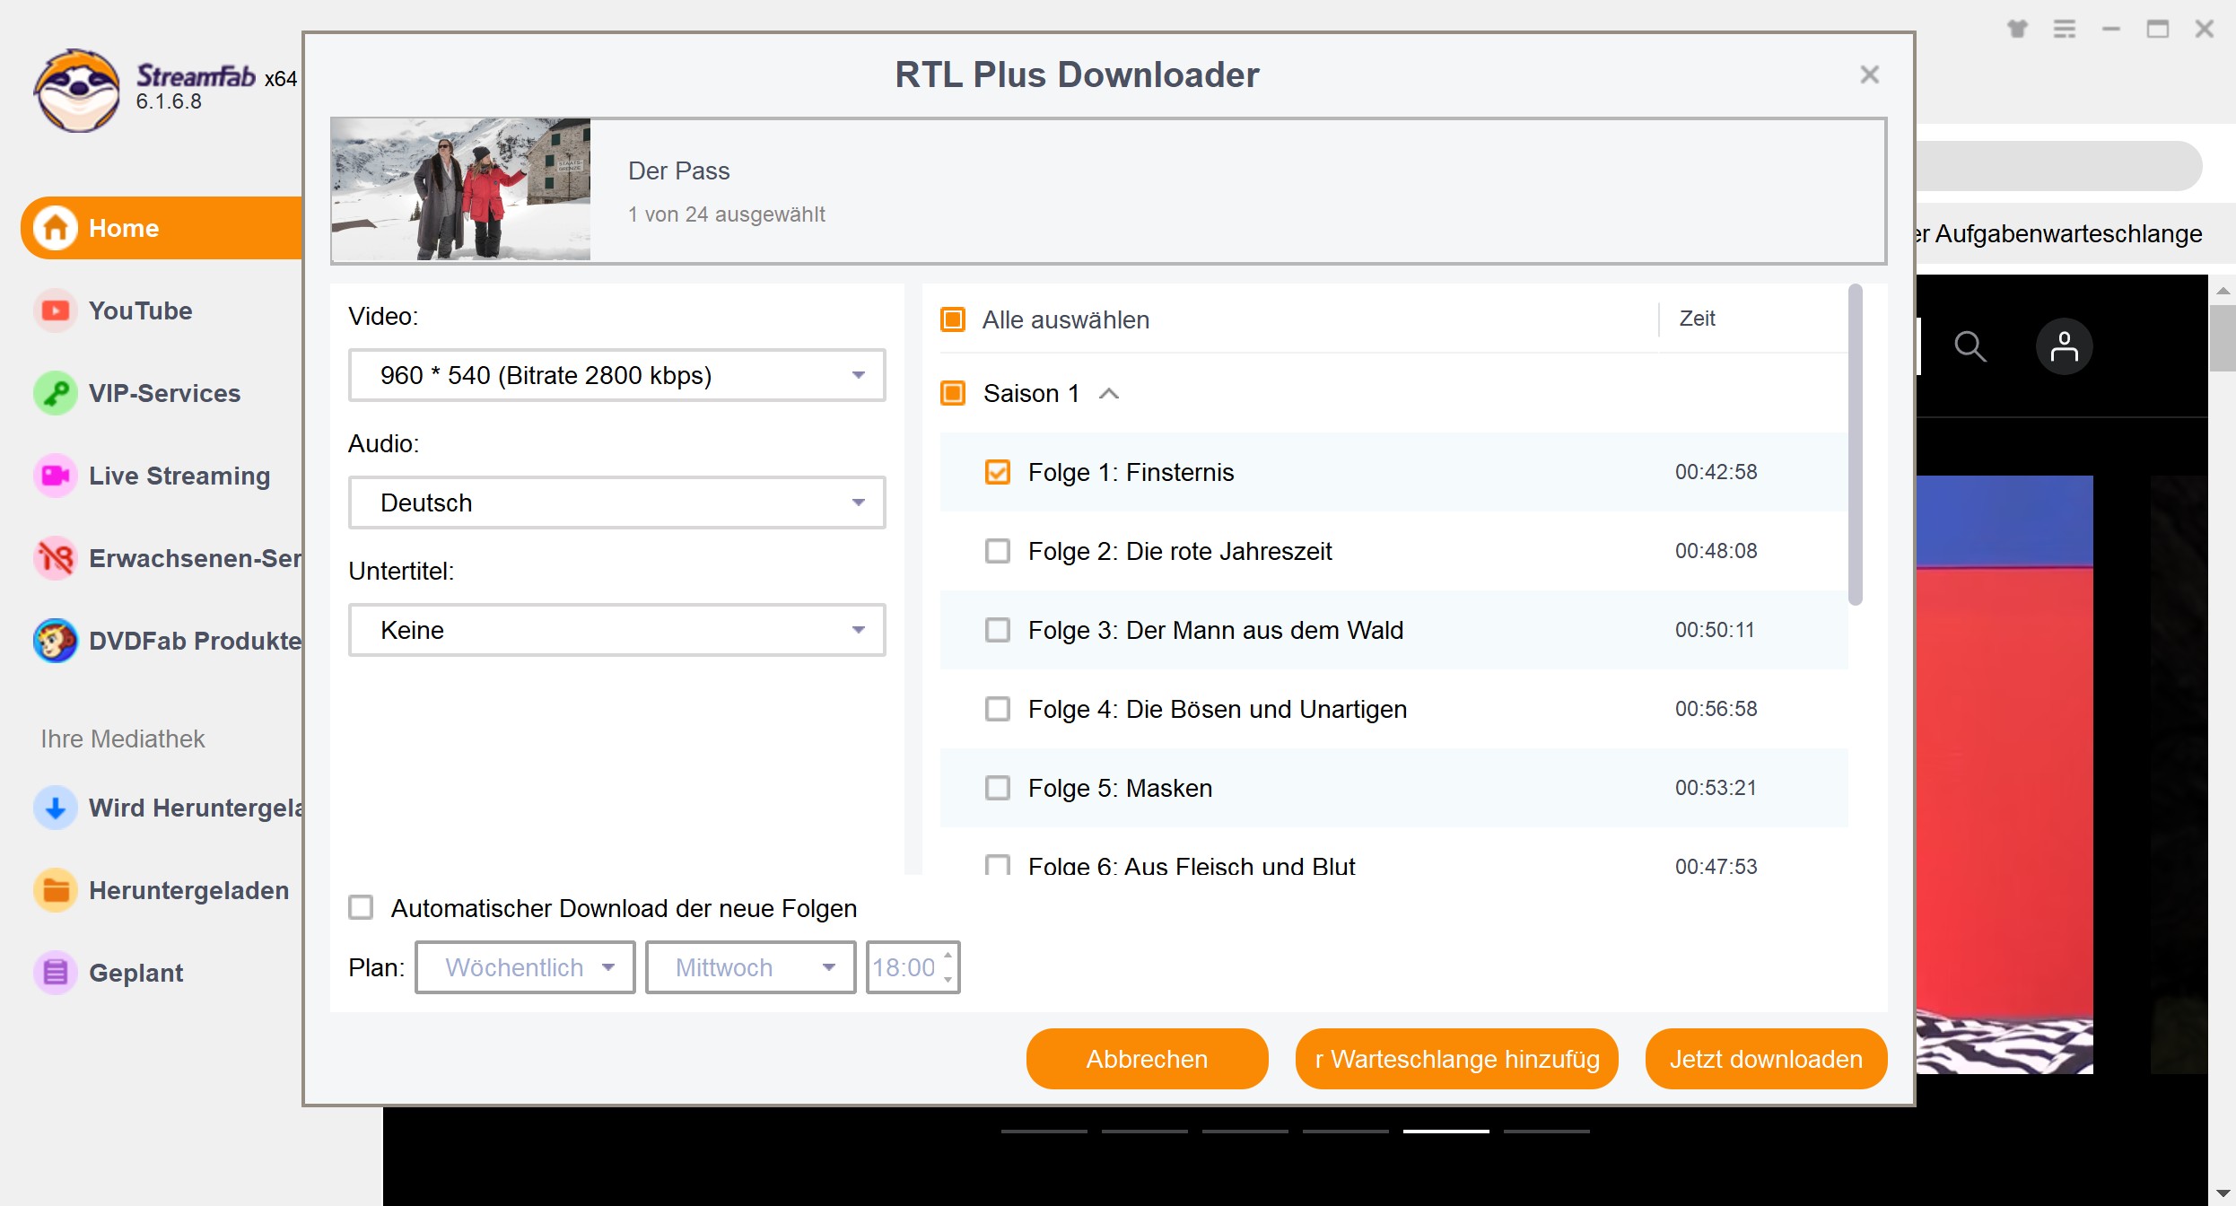Click the 18:00 time field
The height and width of the screenshot is (1206, 2236).
coord(904,967)
